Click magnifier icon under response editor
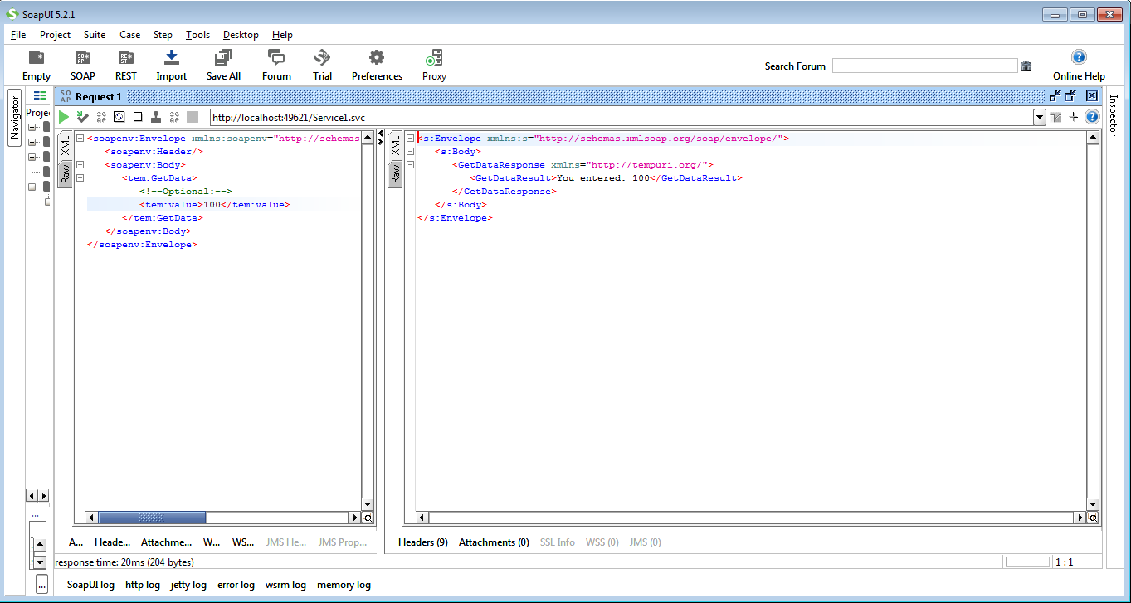Viewport: 1131px width, 603px height. tap(1093, 518)
